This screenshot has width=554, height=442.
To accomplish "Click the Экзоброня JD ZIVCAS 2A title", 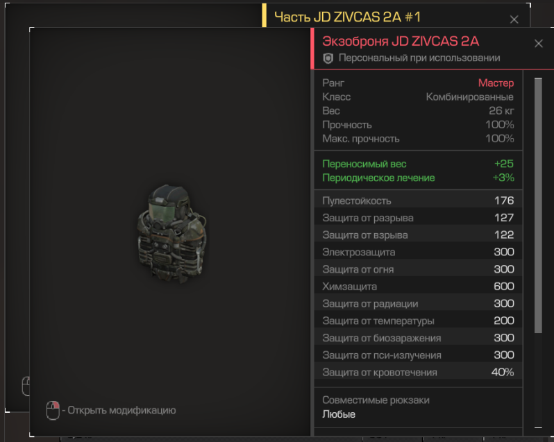I will pos(401,42).
